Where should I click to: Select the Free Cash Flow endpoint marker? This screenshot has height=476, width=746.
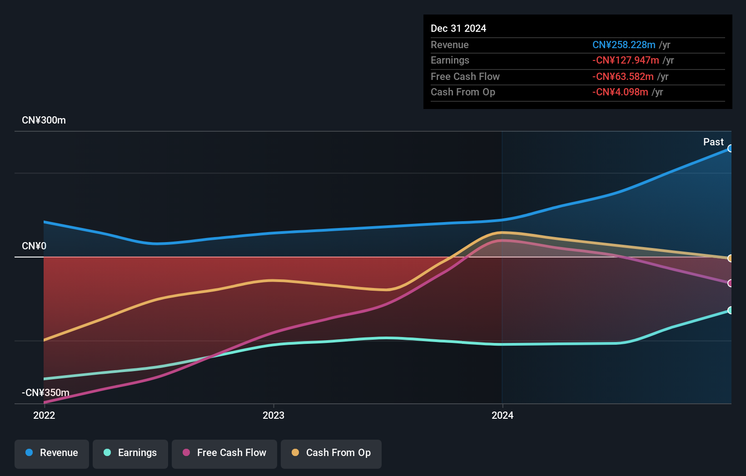[731, 283]
